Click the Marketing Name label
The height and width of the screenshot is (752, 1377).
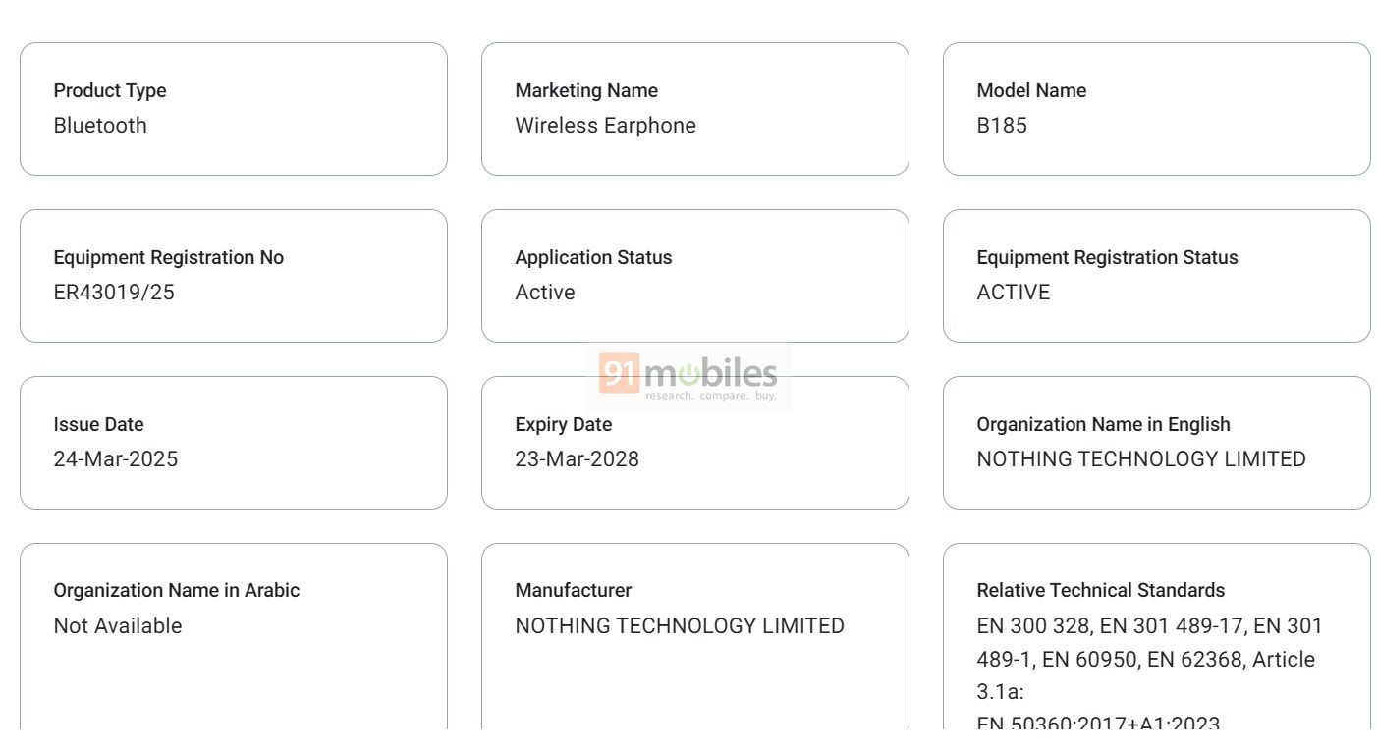pos(586,90)
